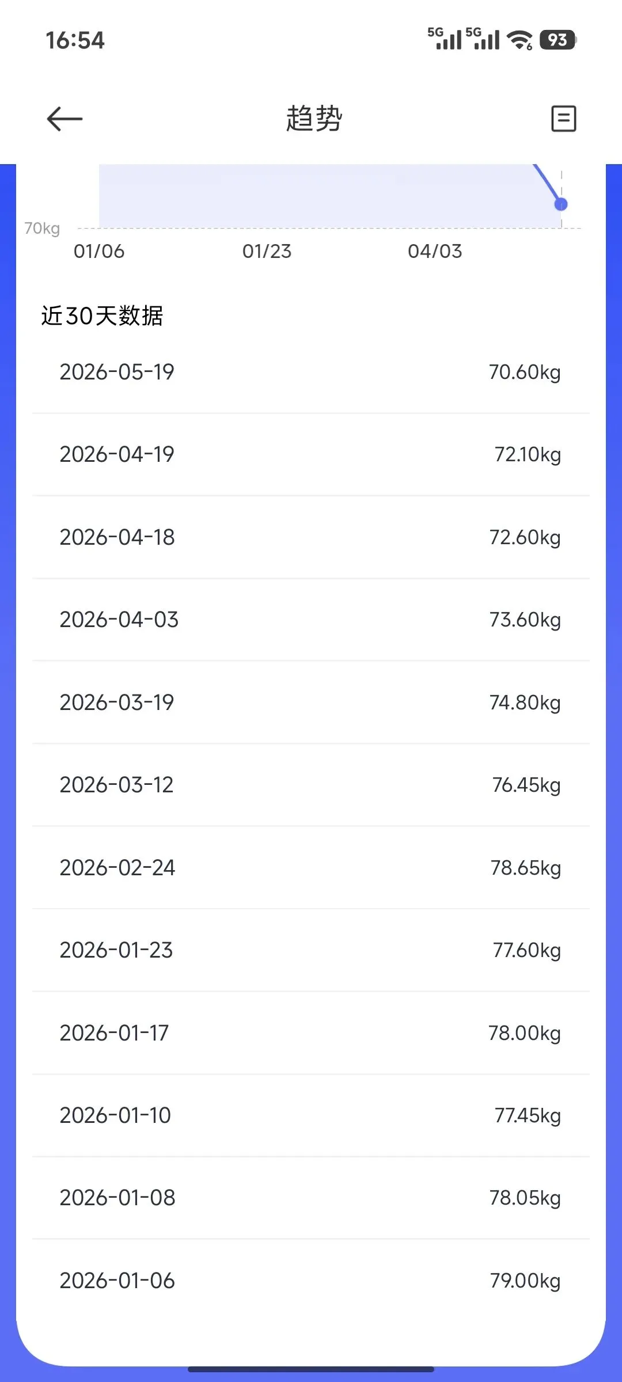Open the records list icon at top right
Viewport: 622px width, 1382px height.
point(563,119)
